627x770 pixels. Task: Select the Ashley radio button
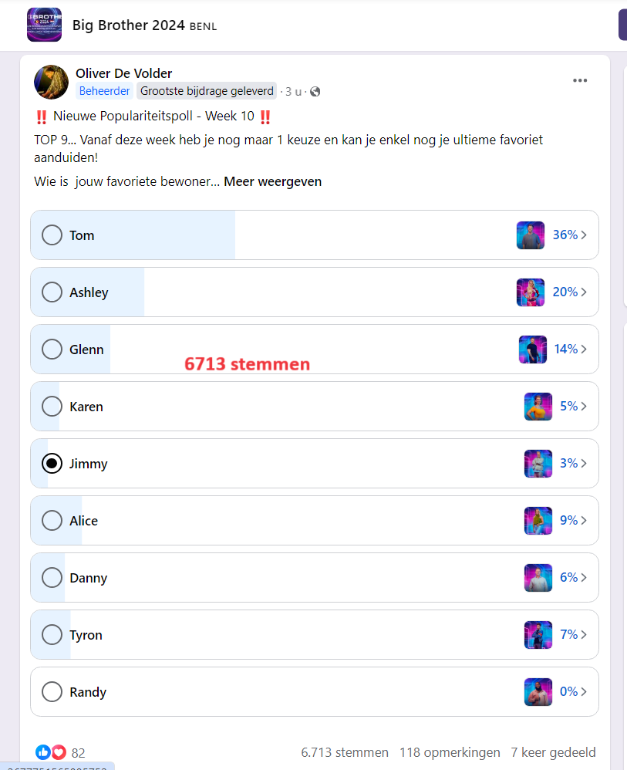point(52,292)
